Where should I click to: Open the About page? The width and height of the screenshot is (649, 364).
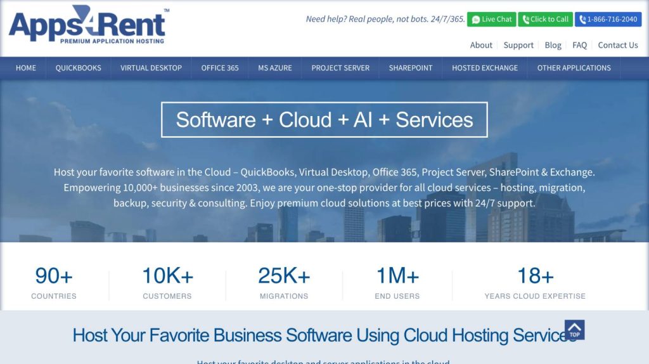481,45
